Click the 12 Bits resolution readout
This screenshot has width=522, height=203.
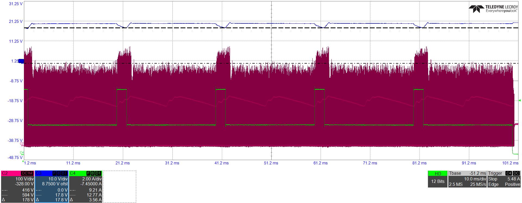click(438, 182)
